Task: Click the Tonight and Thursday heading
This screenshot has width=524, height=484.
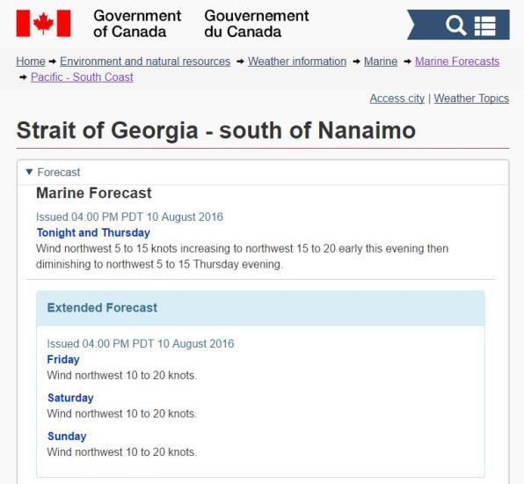Action: (93, 232)
